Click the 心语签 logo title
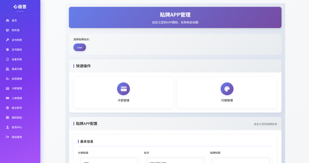 (20, 7)
